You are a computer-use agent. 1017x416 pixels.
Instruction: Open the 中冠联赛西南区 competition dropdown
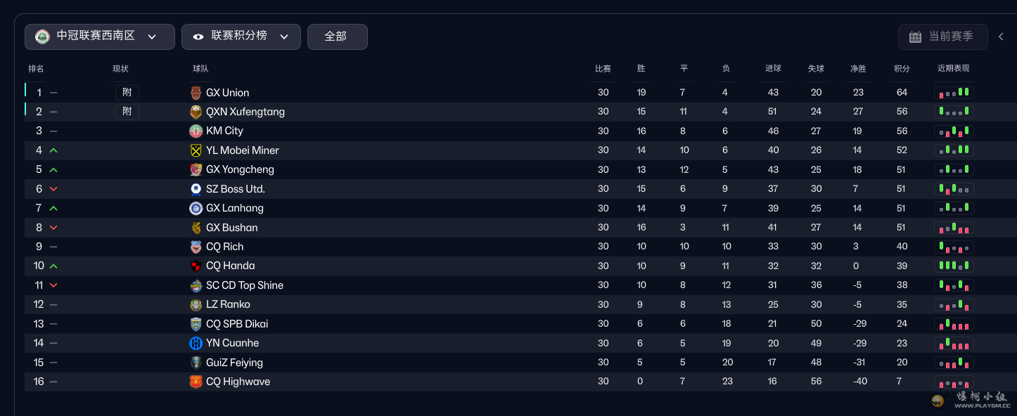pos(100,37)
